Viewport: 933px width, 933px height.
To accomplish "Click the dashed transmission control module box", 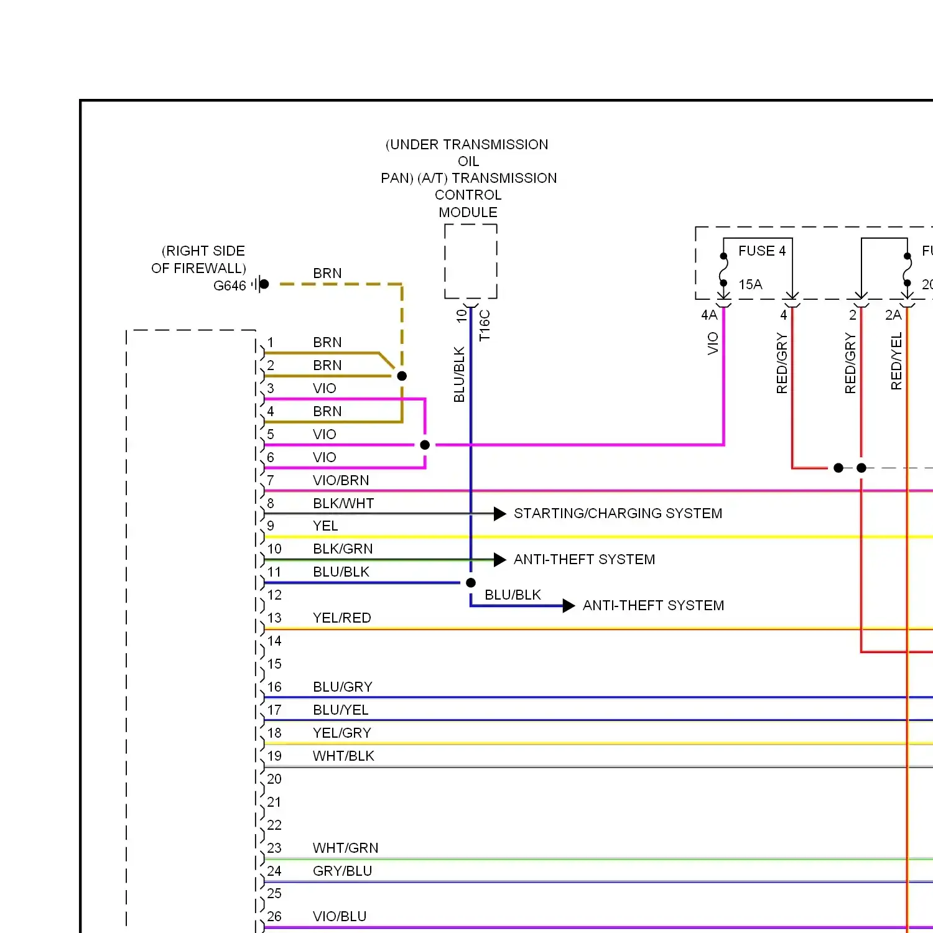I will (x=471, y=261).
